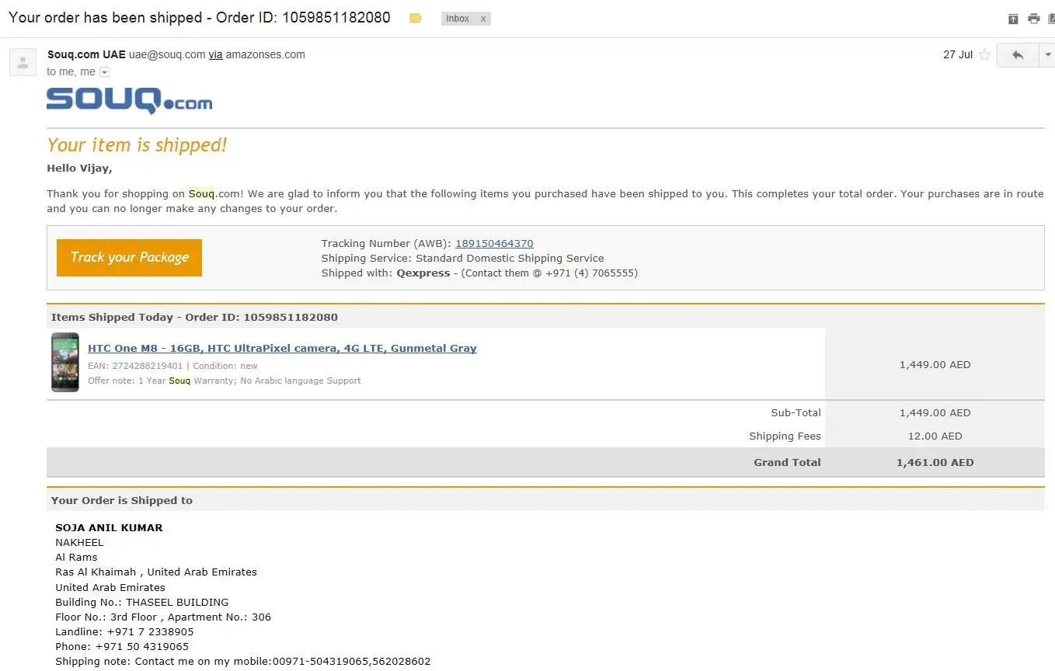Click the printer icon to print the email
This screenshot has height=671, width=1055.
1033,19
